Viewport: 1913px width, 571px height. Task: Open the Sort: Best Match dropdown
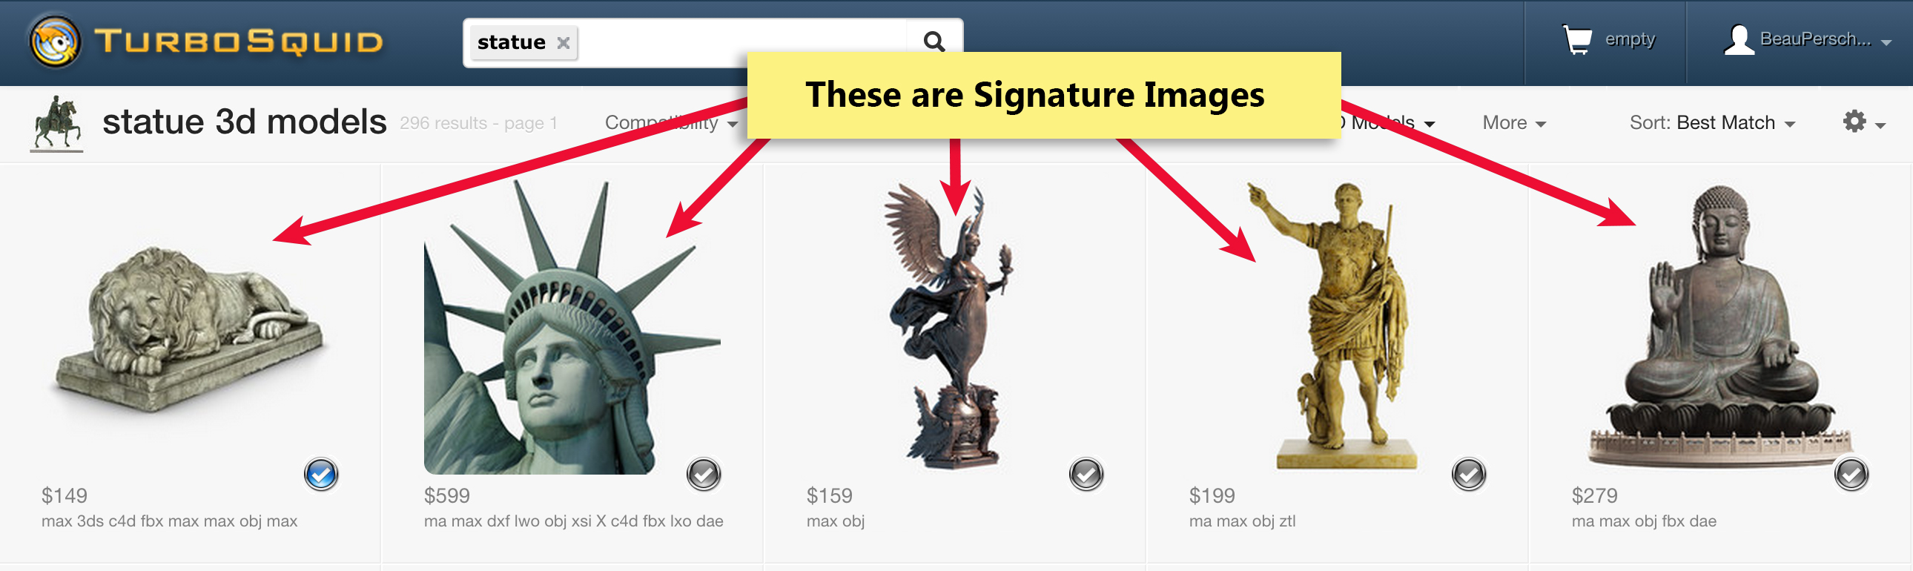(x=1712, y=122)
